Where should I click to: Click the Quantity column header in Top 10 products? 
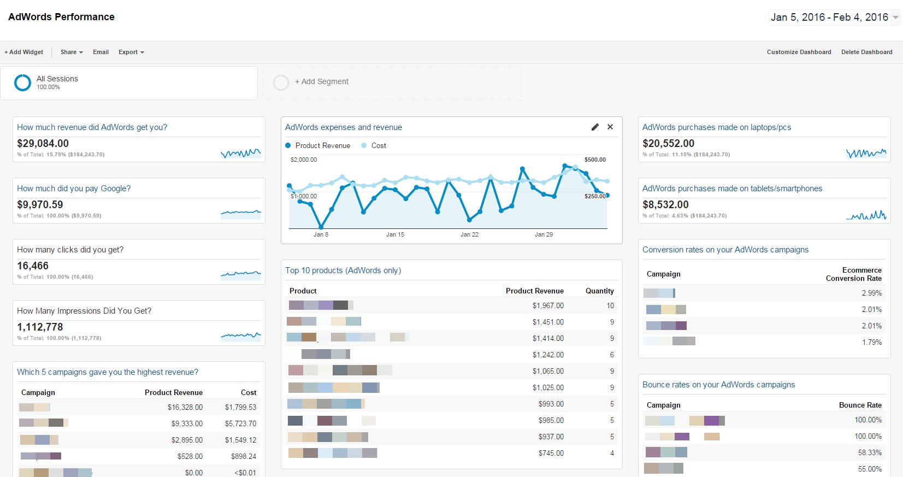pos(600,291)
